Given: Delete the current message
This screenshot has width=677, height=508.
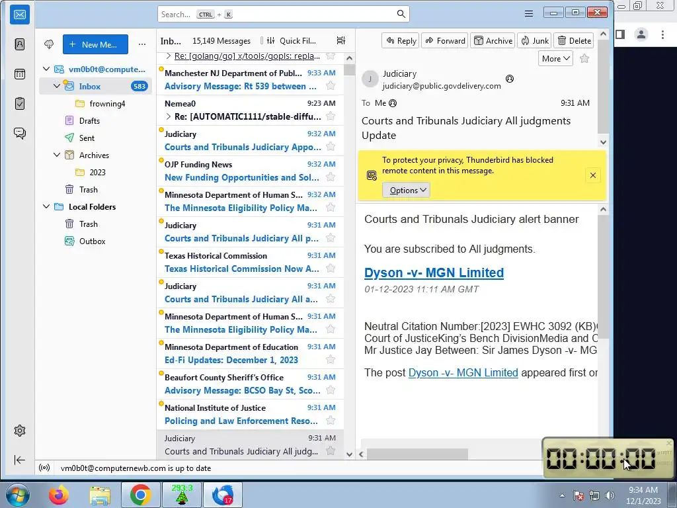Looking at the screenshot, I should [x=574, y=40].
